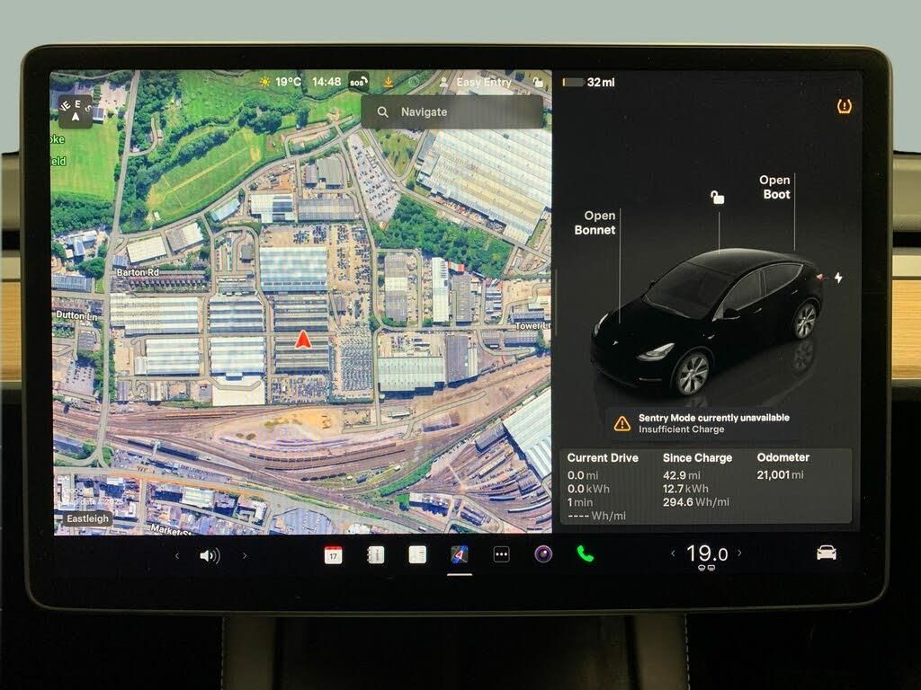Tap the Easy Entry profile icon
921x690 pixels.
(444, 82)
